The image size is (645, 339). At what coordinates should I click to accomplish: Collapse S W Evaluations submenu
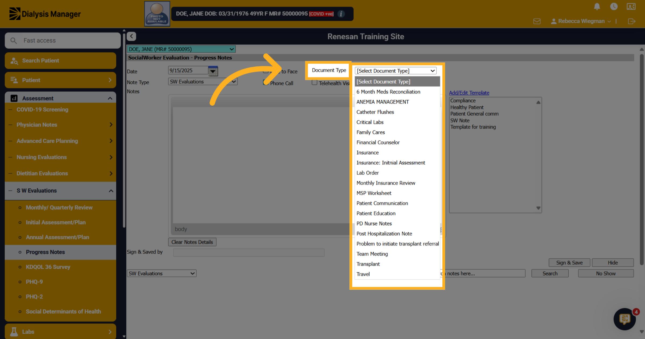click(111, 191)
